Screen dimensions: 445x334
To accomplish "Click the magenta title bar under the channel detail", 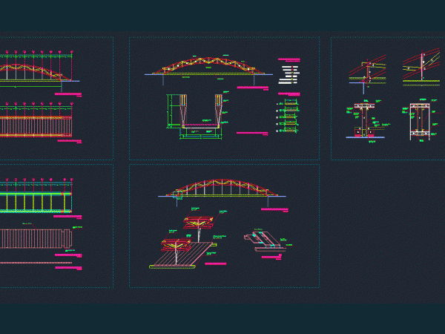I will pyautogui.click(x=271, y=258).
